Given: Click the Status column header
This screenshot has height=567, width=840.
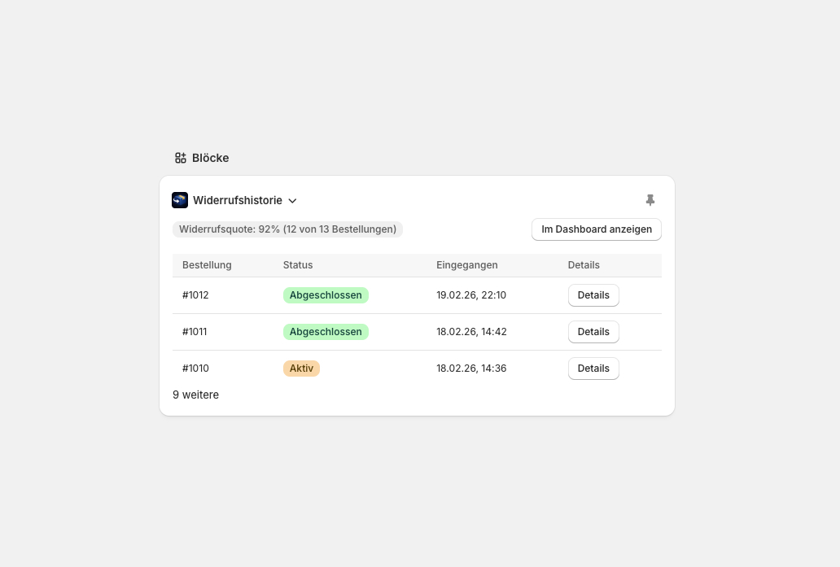Looking at the screenshot, I should tap(298, 265).
